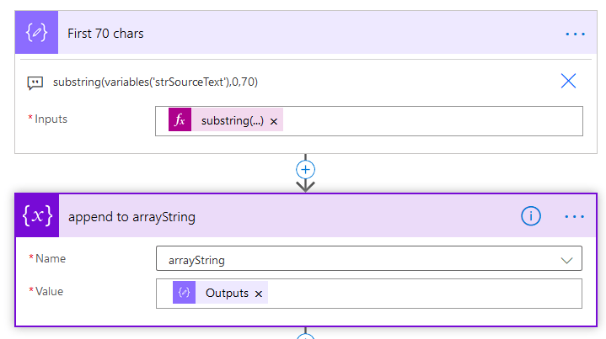
Task: Click the variable icon on append to arrayString
Action: [x=38, y=216]
